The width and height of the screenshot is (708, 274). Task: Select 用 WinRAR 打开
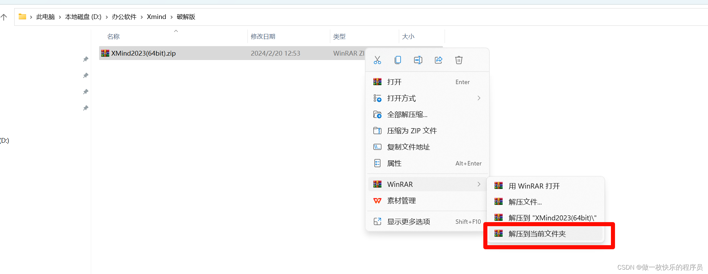pos(546,186)
